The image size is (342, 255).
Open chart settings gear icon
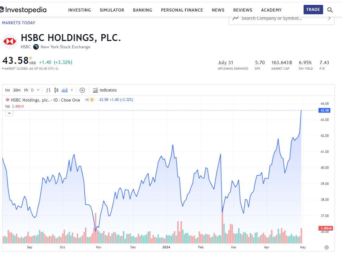coord(326,247)
